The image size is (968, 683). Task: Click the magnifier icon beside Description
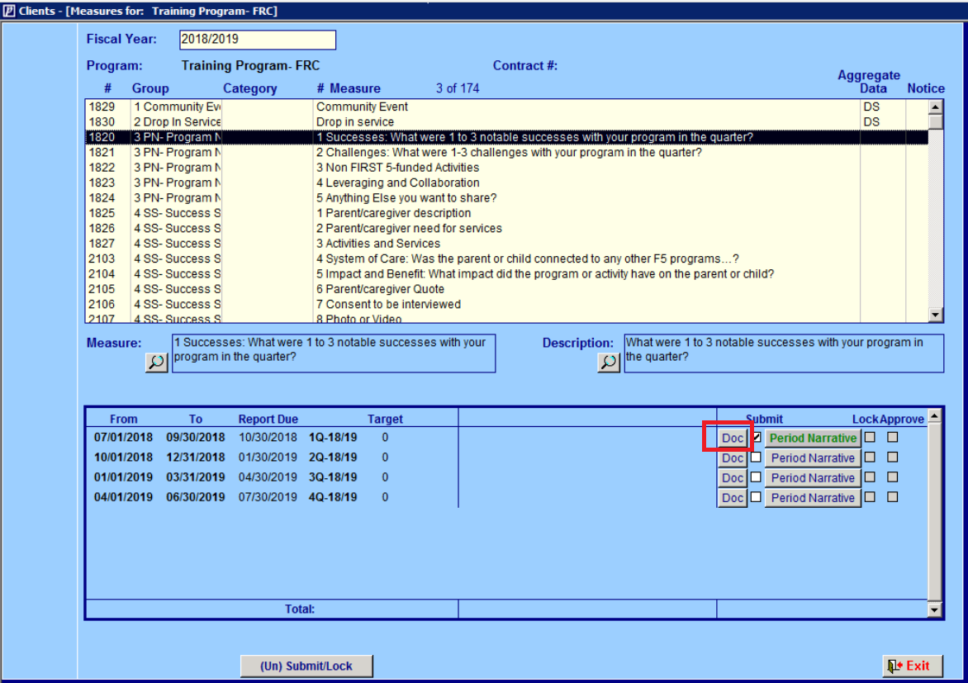[609, 362]
